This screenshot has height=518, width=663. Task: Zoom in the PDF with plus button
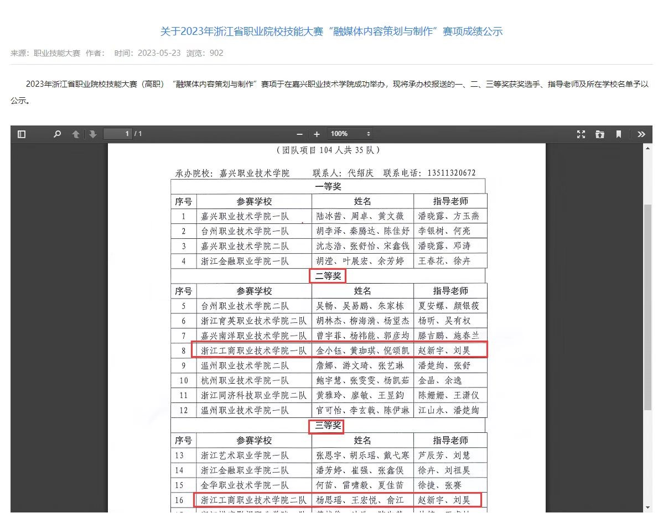(x=317, y=134)
